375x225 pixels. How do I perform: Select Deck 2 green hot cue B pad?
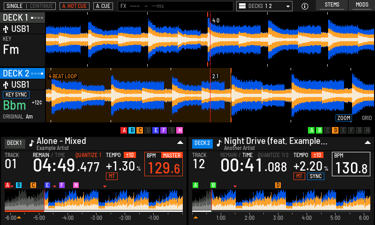(319, 130)
